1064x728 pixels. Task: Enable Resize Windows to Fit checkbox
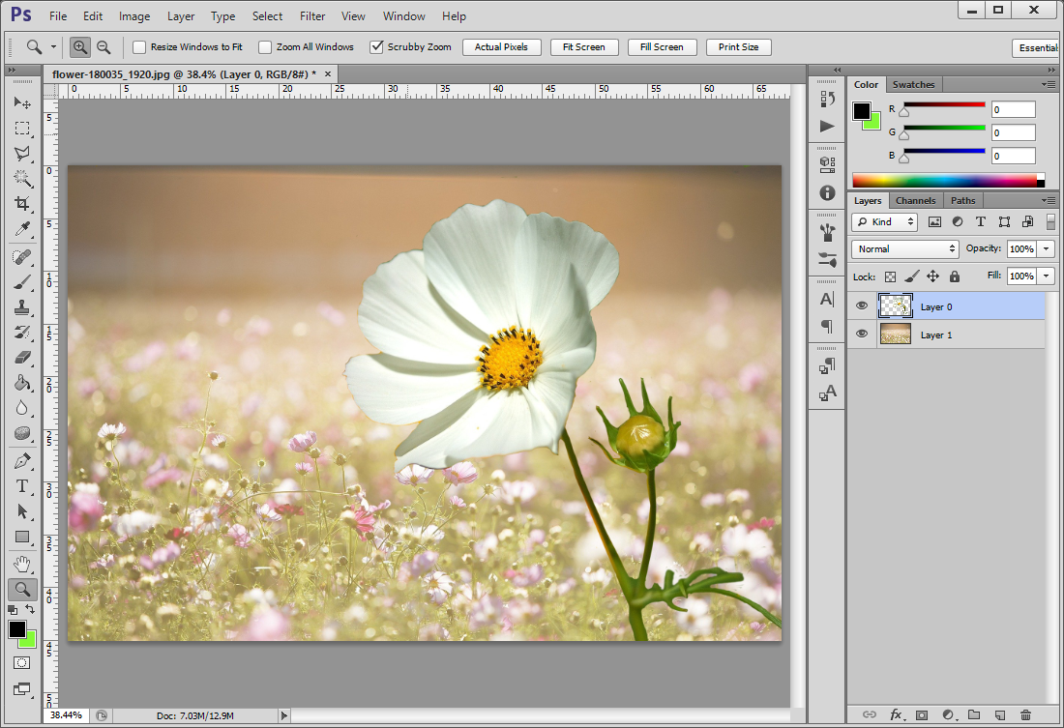(x=139, y=46)
